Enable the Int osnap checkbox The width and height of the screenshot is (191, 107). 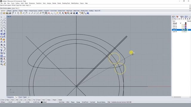(x=24, y=100)
